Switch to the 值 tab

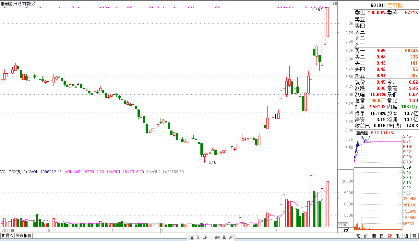406,236
